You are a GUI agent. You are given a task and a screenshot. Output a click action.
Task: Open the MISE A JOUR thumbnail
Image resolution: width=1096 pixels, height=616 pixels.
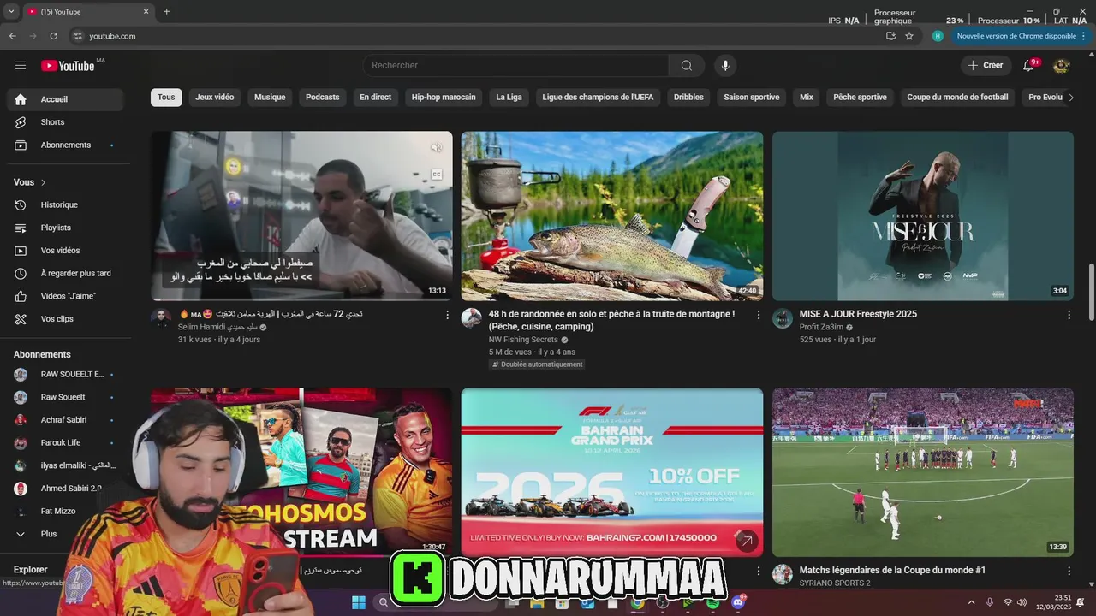(x=923, y=216)
